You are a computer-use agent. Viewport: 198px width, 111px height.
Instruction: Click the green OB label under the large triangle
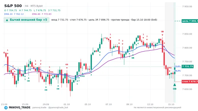click(174, 89)
